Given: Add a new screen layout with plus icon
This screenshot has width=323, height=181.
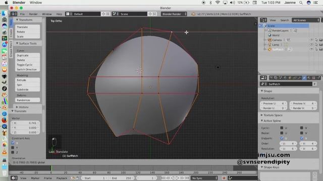Looking at the screenshot, I should click(103, 14).
